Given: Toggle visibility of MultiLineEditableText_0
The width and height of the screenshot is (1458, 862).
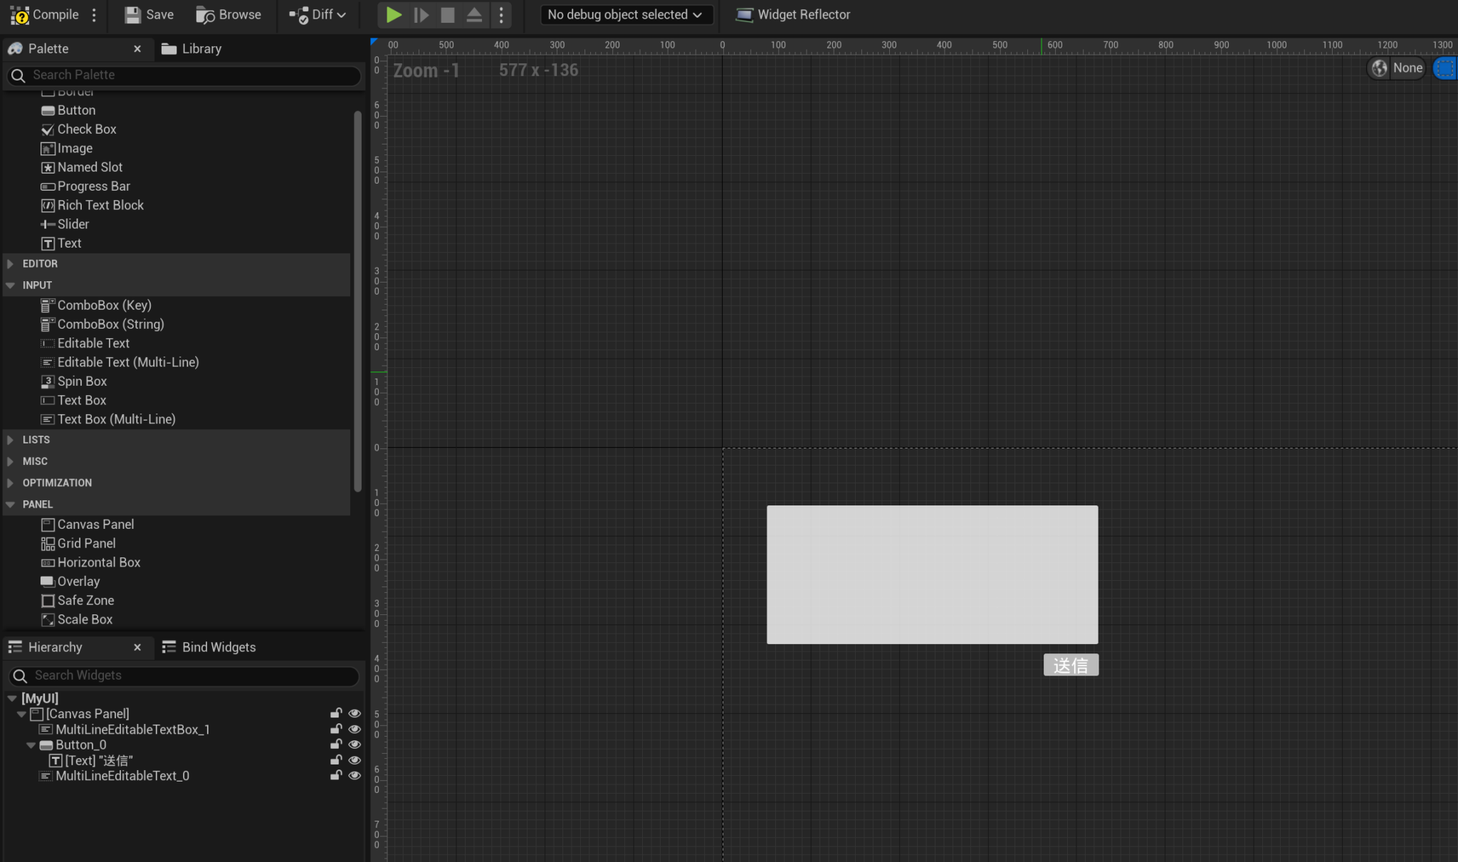Looking at the screenshot, I should coord(355,776).
